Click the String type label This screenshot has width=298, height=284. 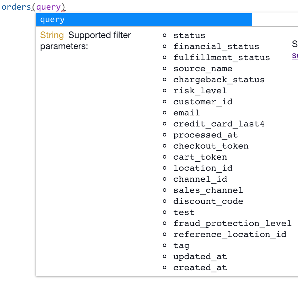52,35
